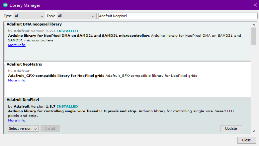Expand the Select version dropdown
259x146 pixels.
click(23, 128)
